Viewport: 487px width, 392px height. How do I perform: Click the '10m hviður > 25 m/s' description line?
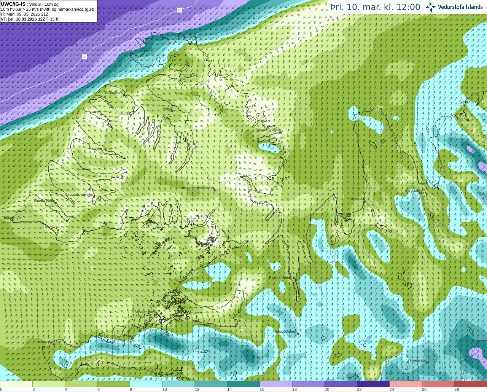click(48, 9)
